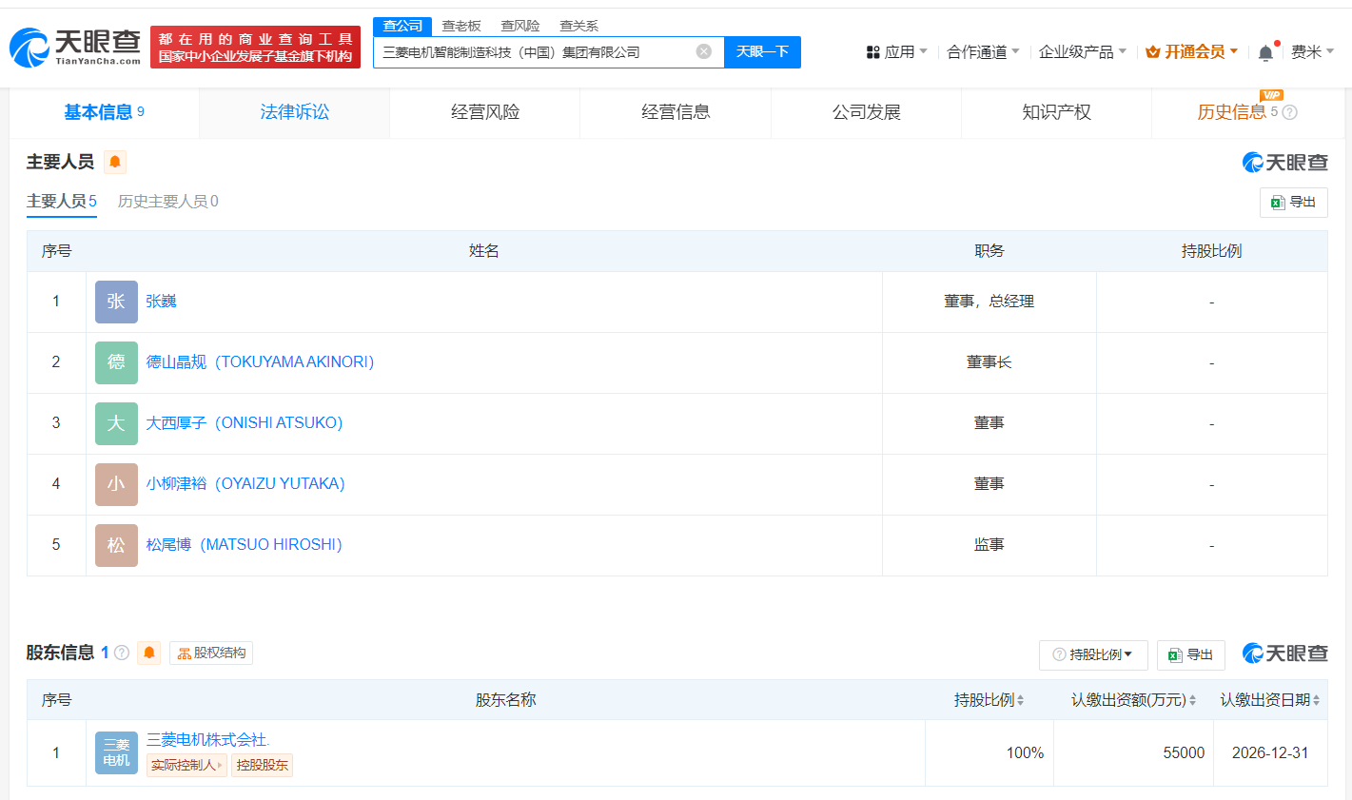Screen dimensions: 1352x800
Task: Click the company name search input field
Action: click(533, 52)
